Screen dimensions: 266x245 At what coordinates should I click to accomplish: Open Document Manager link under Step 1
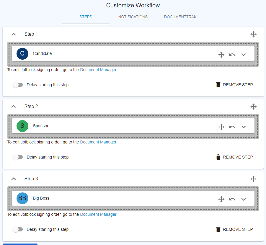coord(98,70)
